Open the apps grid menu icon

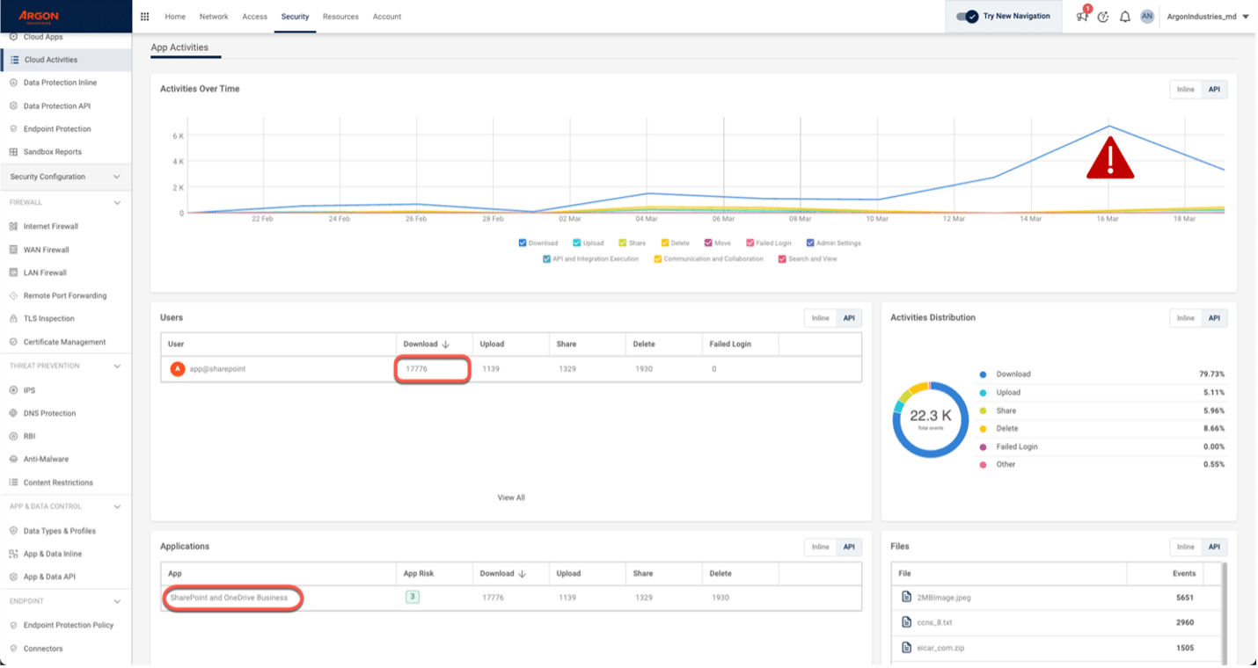click(145, 17)
